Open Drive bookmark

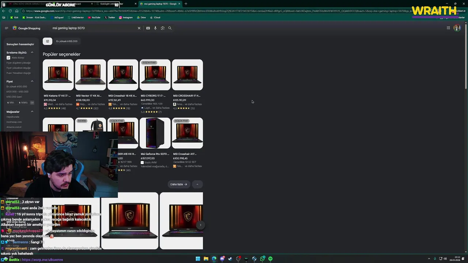(x=141, y=18)
